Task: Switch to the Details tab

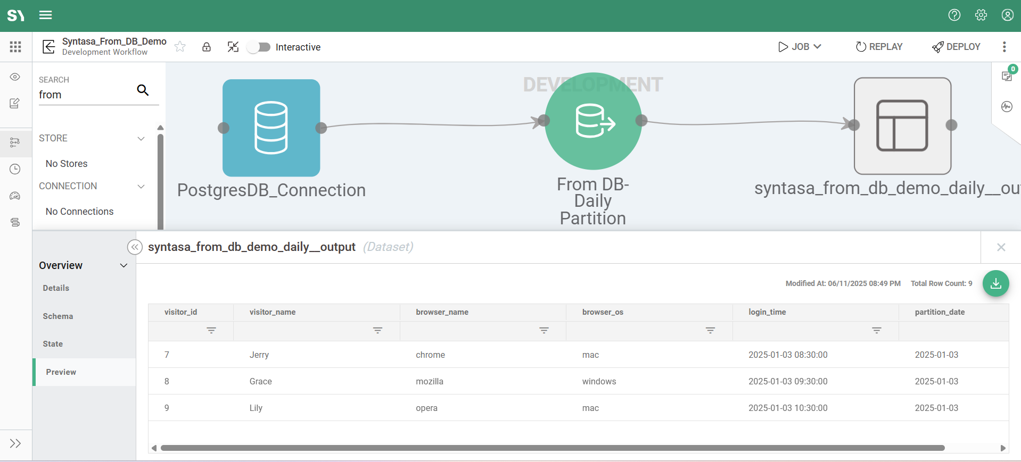Action: (56, 288)
